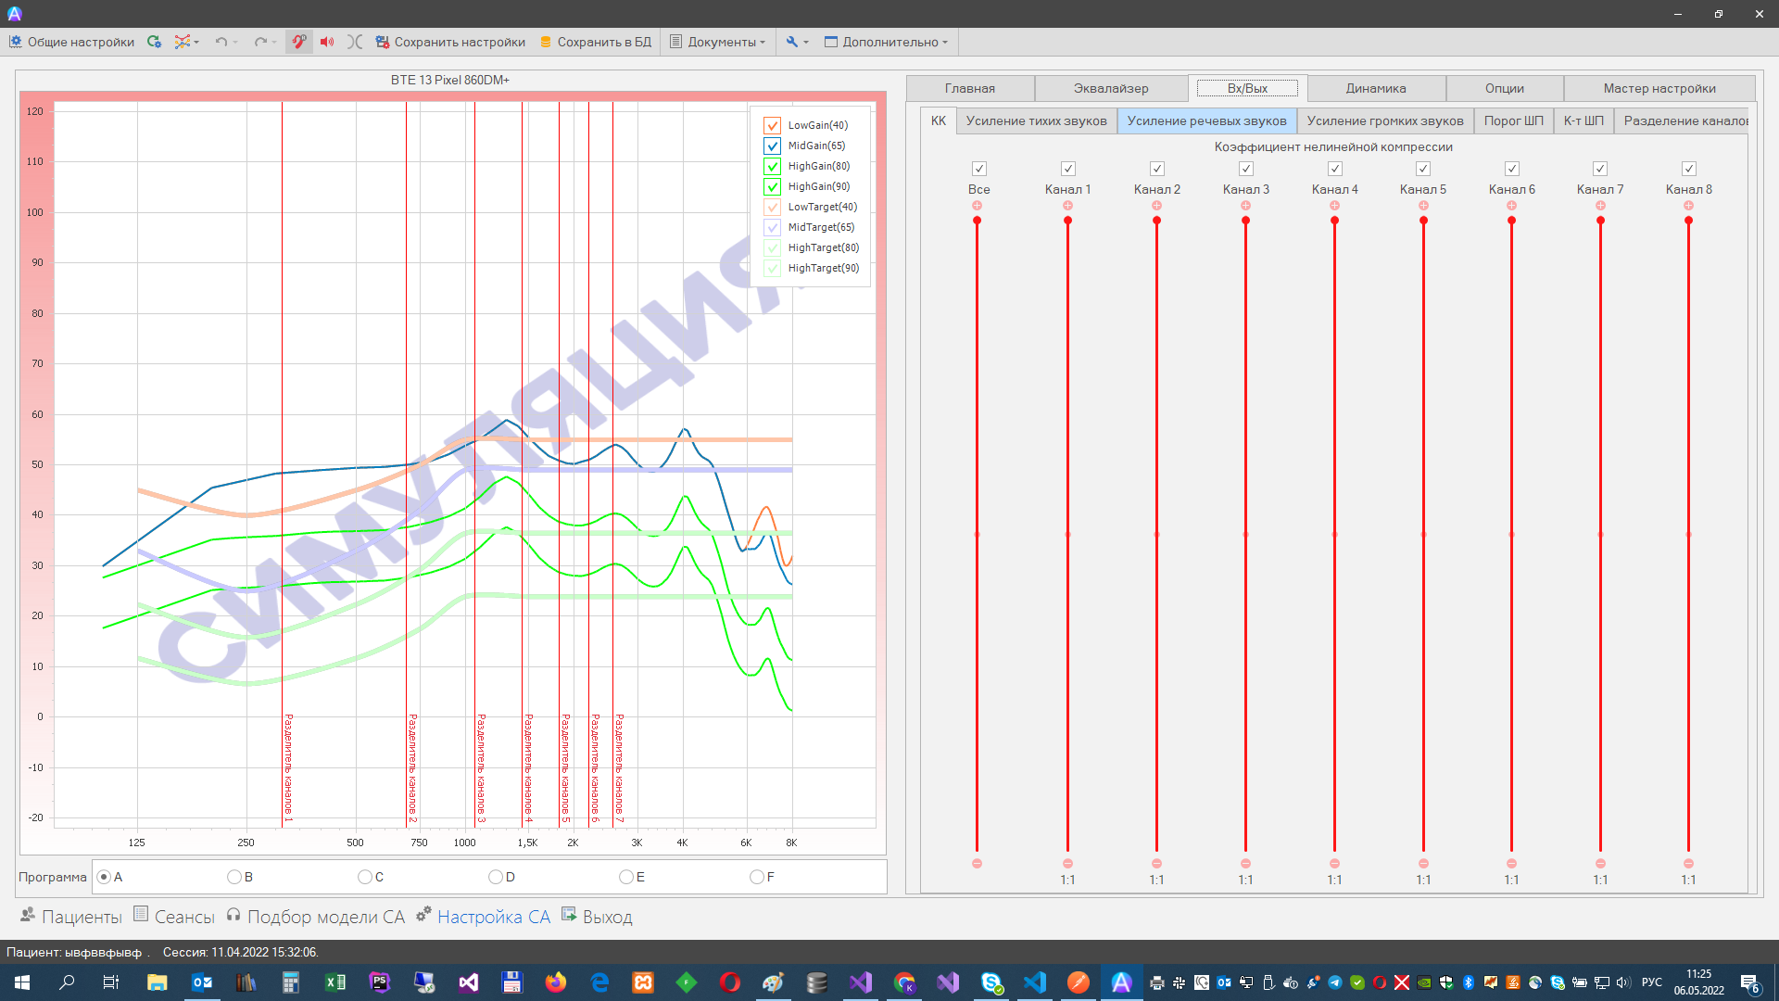Select program B radio button
The image size is (1779, 1001).
(x=234, y=877)
